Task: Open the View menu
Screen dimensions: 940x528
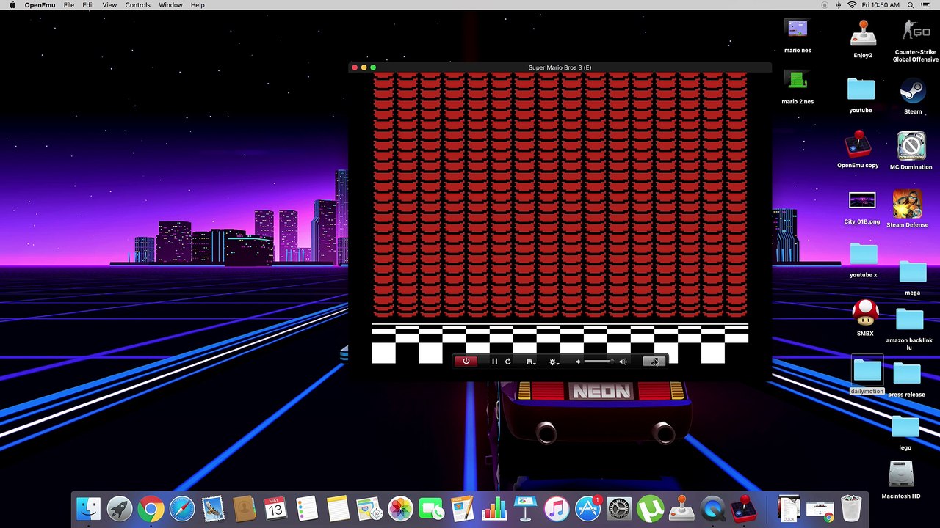Action: pyautogui.click(x=109, y=5)
